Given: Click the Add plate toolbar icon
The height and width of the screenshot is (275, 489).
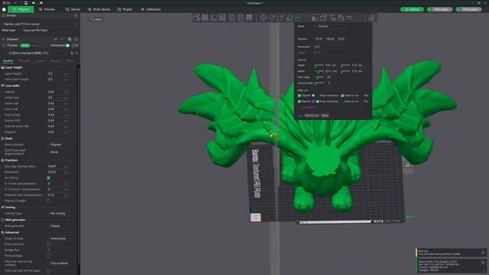Looking at the screenshot, I should tap(205, 18).
